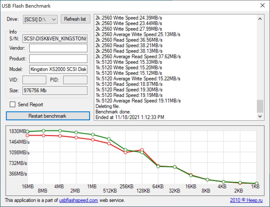
Task: Click the Vendor input field
Action: pyautogui.click(x=58, y=48)
